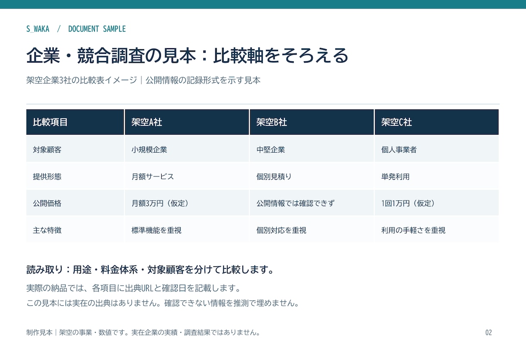Click the cell "月額3万円(仮定)"
Viewport: 526px width, 351px height.
187,203
